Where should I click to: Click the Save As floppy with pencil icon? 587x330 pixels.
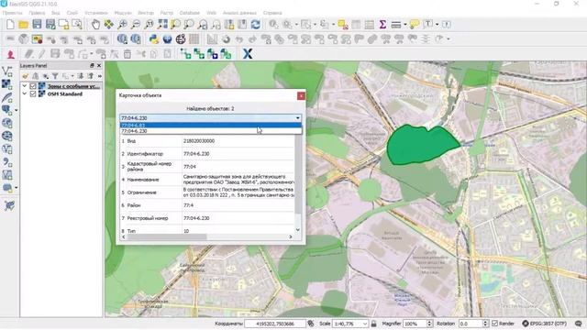(50, 25)
